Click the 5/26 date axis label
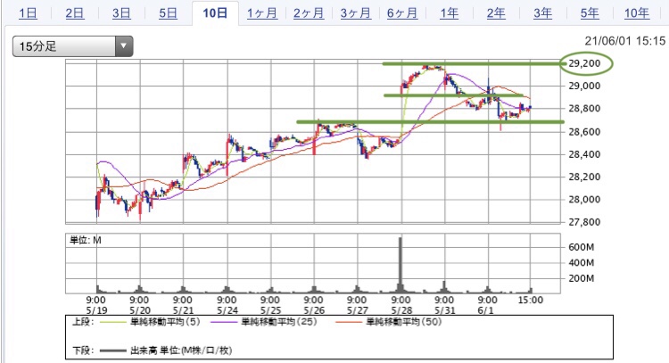The image size is (669, 363). tap(314, 310)
